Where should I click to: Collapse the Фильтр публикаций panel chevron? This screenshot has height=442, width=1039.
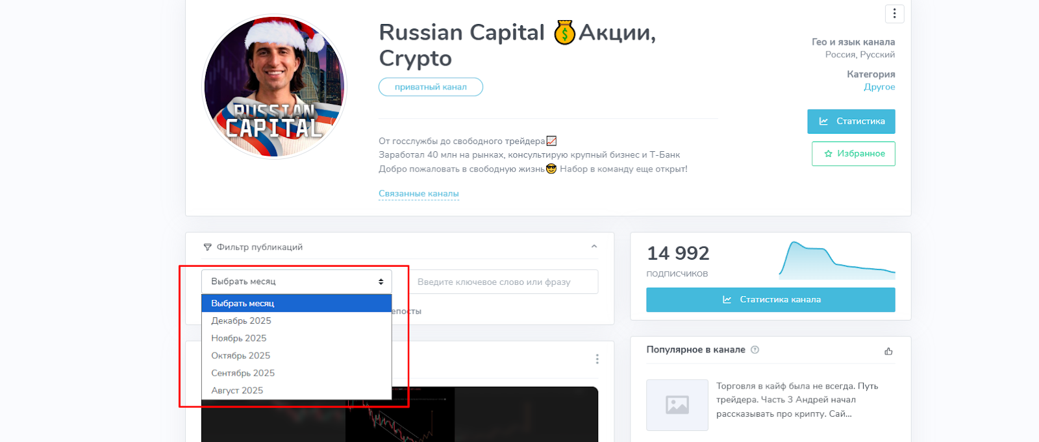click(594, 247)
